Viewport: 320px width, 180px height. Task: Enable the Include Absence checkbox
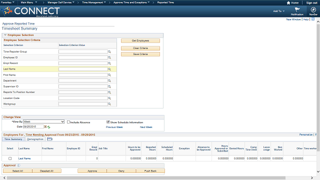tap(68, 122)
